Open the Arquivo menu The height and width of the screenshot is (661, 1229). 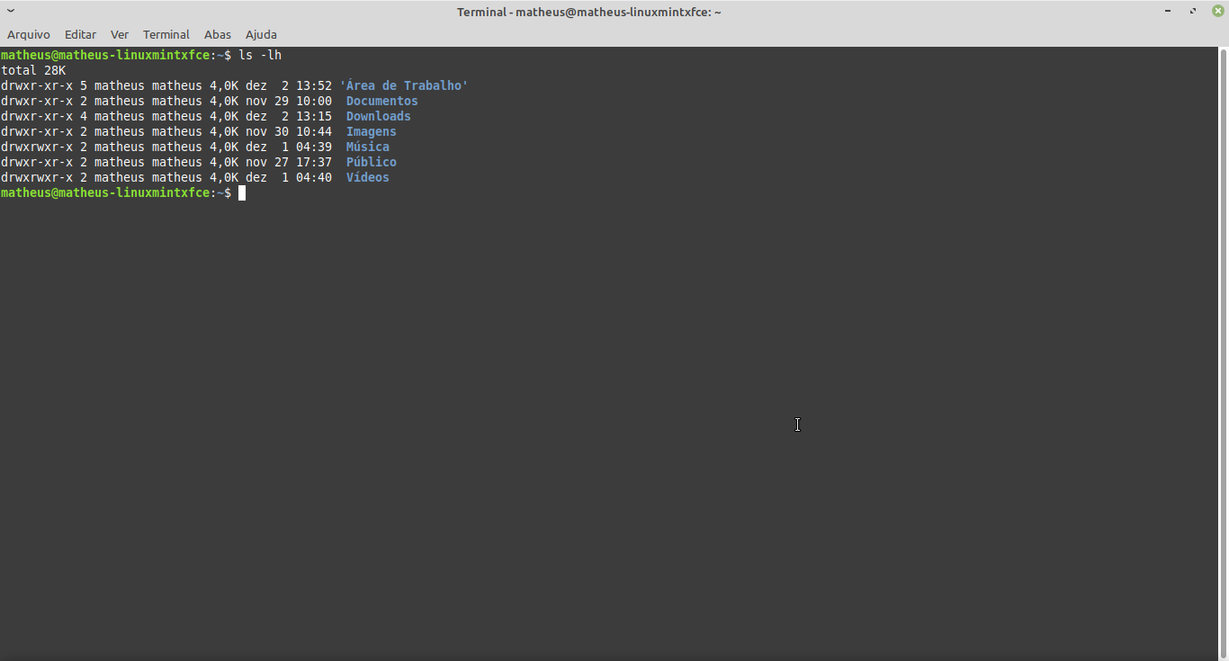(x=29, y=34)
